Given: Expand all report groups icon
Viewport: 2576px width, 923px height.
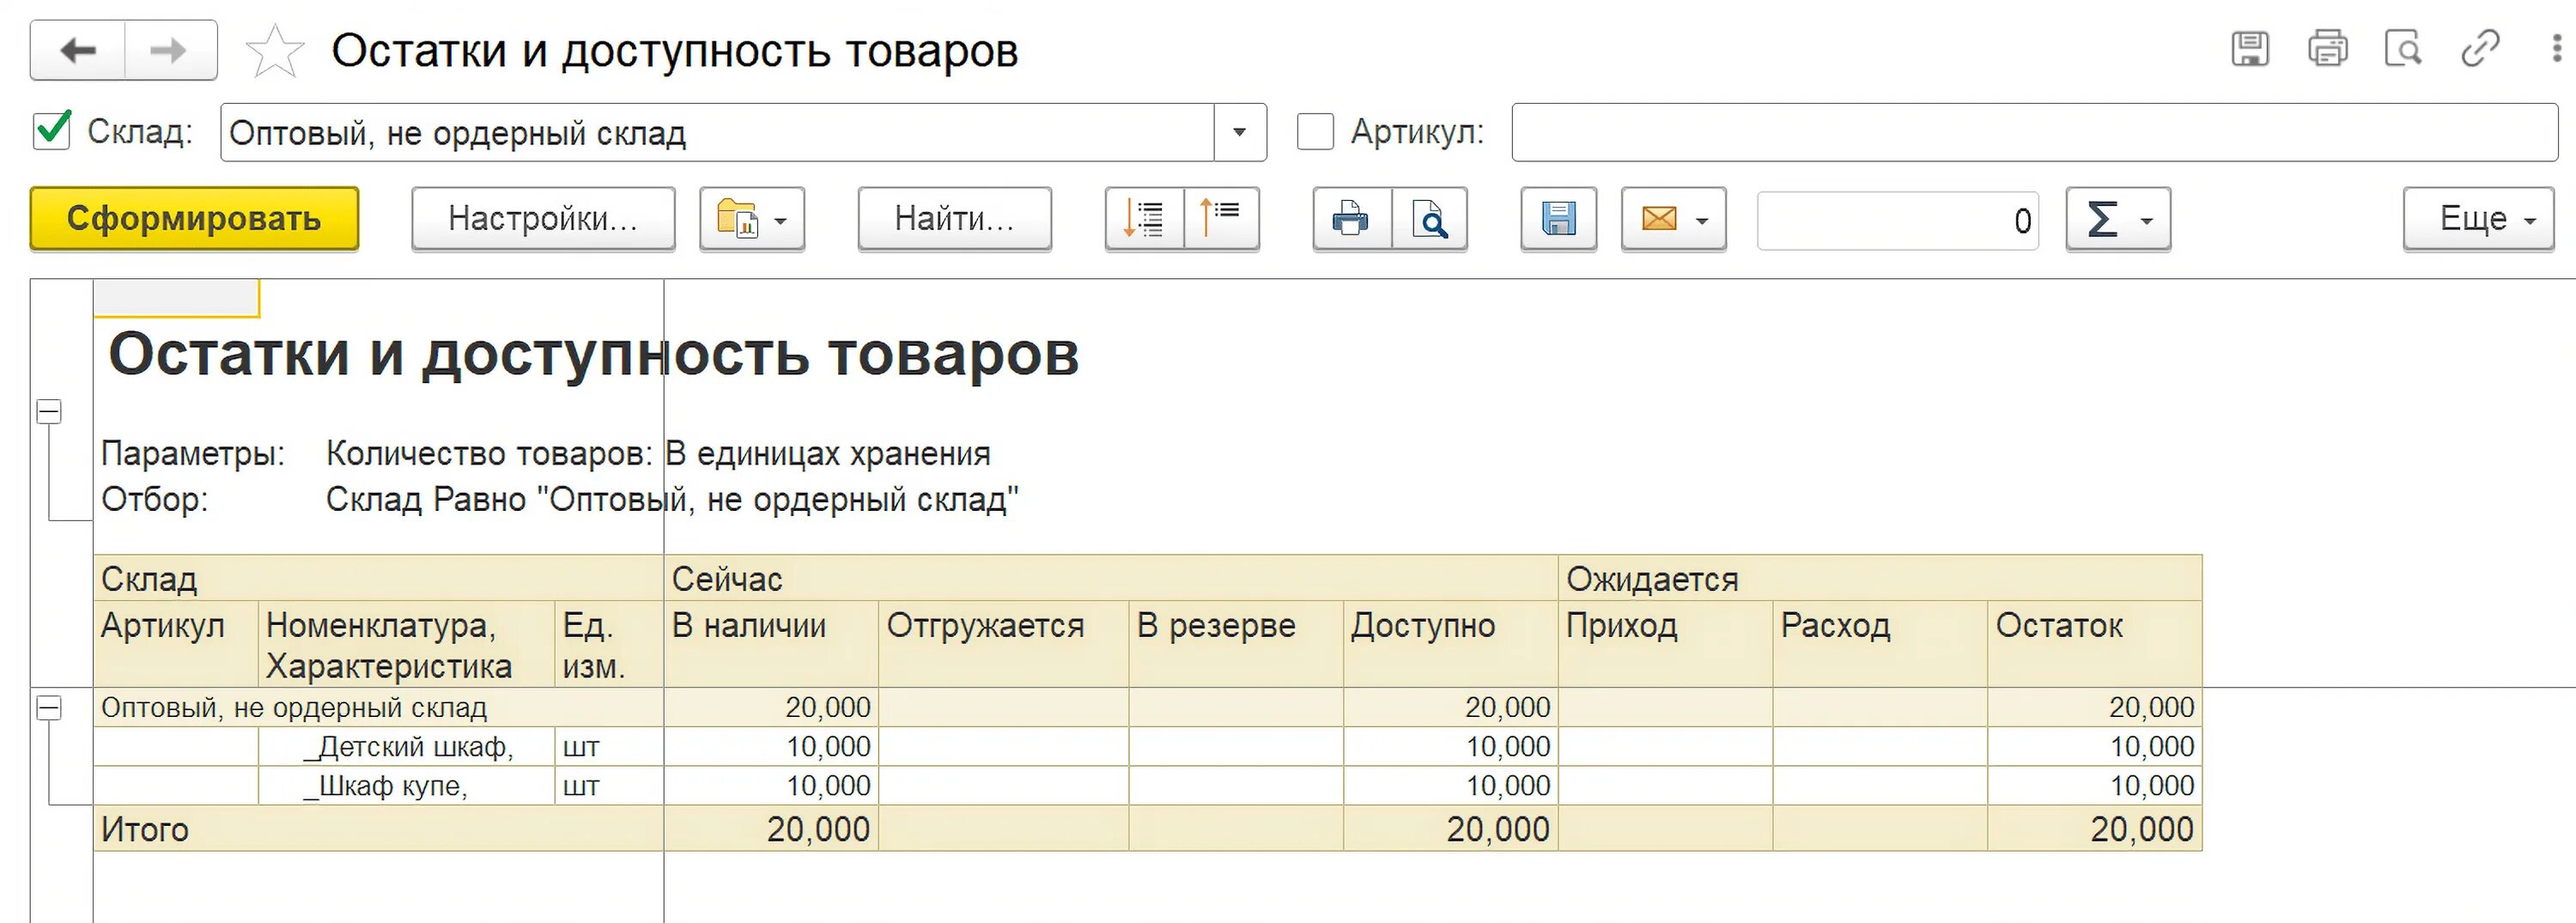Looking at the screenshot, I should click(1144, 219).
